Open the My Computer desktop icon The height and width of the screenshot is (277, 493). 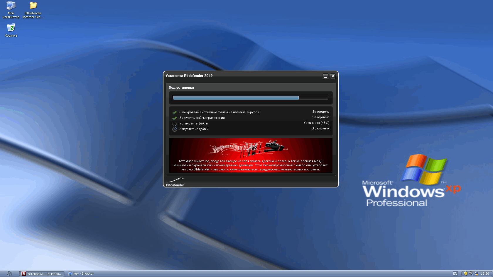click(11, 10)
